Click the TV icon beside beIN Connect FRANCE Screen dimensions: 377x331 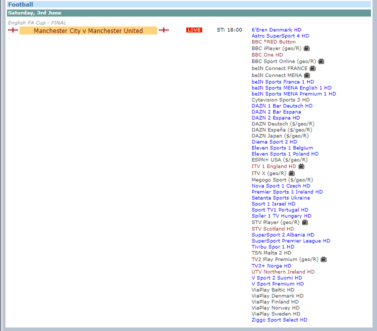click(313, 68)
